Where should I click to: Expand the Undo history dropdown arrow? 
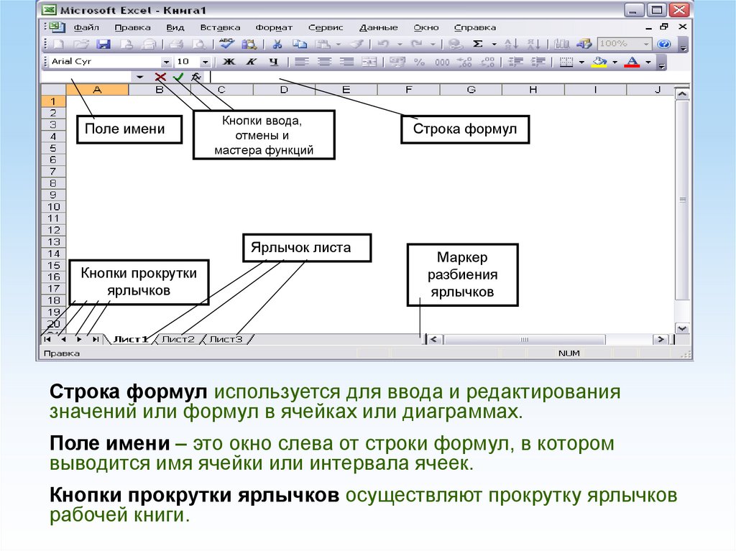pyautogui.click(x=400, y=45)
